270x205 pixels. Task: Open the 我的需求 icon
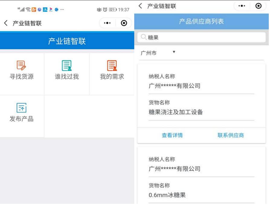coord(112,66)
